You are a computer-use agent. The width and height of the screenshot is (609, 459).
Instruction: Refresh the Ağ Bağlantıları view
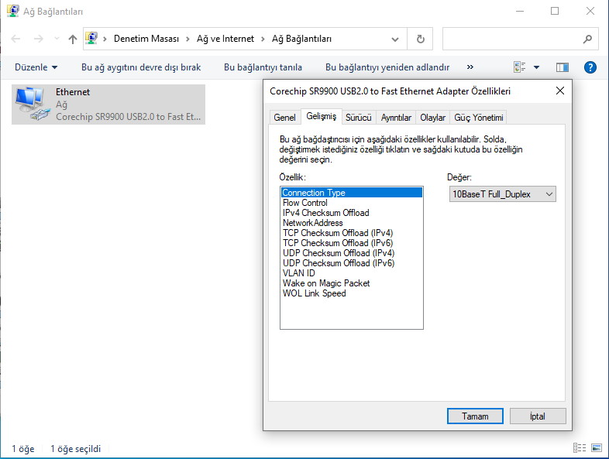(x=420, y=39)
